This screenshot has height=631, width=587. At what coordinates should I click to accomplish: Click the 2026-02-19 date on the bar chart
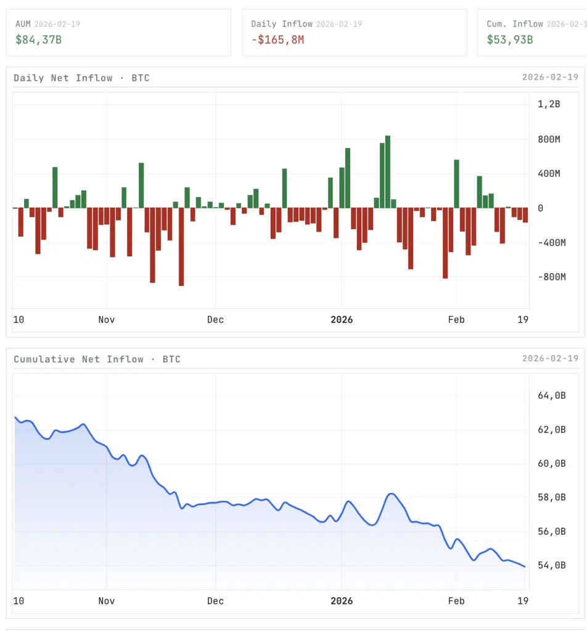(551, 77)
